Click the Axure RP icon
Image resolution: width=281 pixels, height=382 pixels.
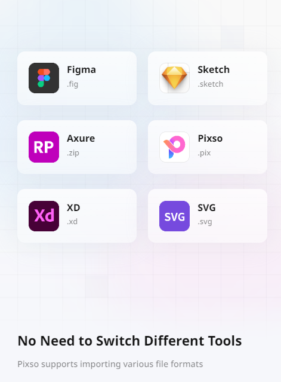44,147
